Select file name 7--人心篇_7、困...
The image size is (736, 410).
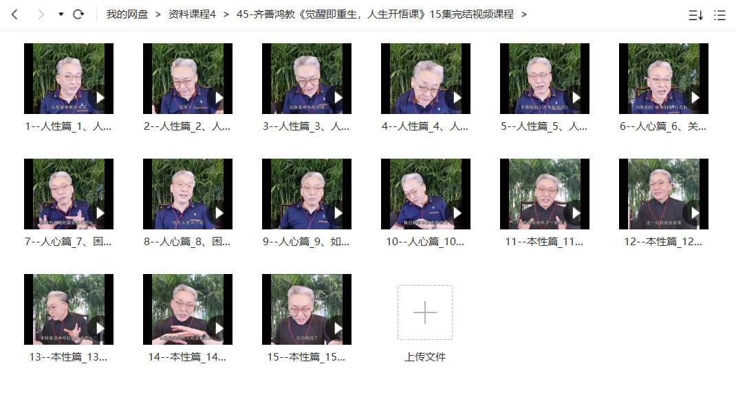click(x=68, y=241)
